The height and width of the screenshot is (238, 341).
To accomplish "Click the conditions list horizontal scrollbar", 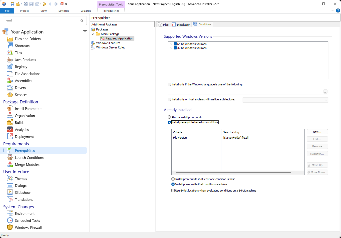I will (233, 173).
